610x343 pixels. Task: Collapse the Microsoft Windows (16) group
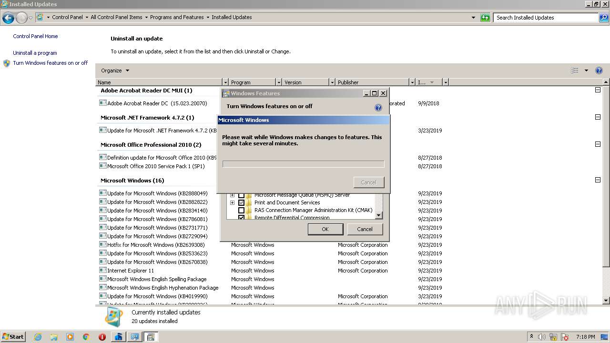(x=598, y=180)
